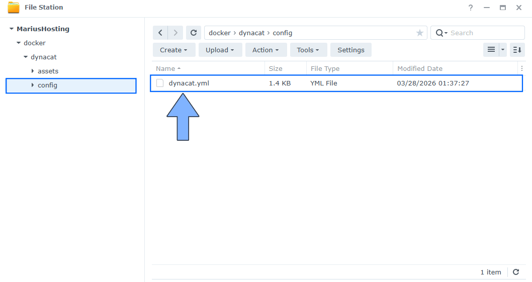Image resolution: width=532 pixels, height=282 pixels.
Task: Go forward with the right navigation arrow
Action: [x=175, y=33]
